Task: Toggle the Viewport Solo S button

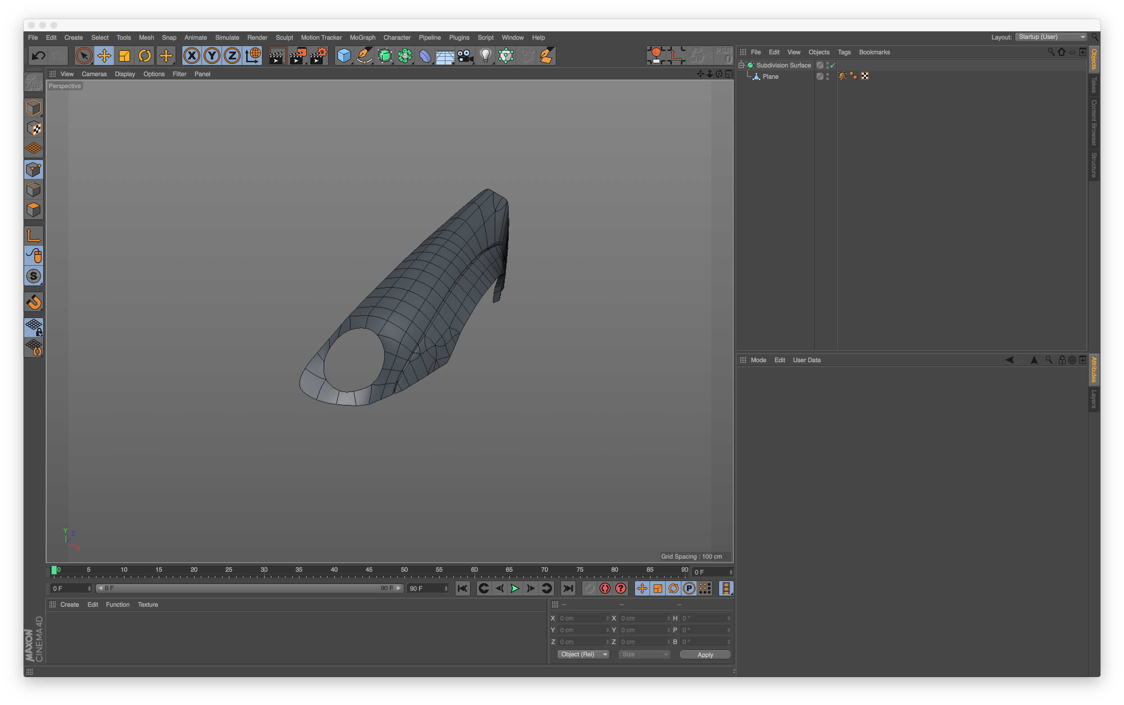Action: pos(34,277)
